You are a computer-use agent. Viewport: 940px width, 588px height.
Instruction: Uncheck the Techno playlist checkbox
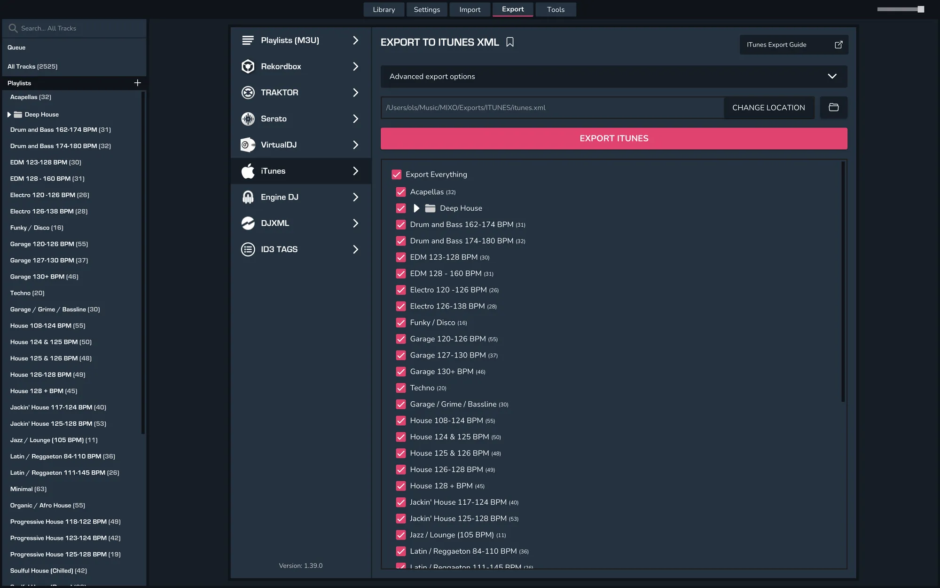(400, 388)
